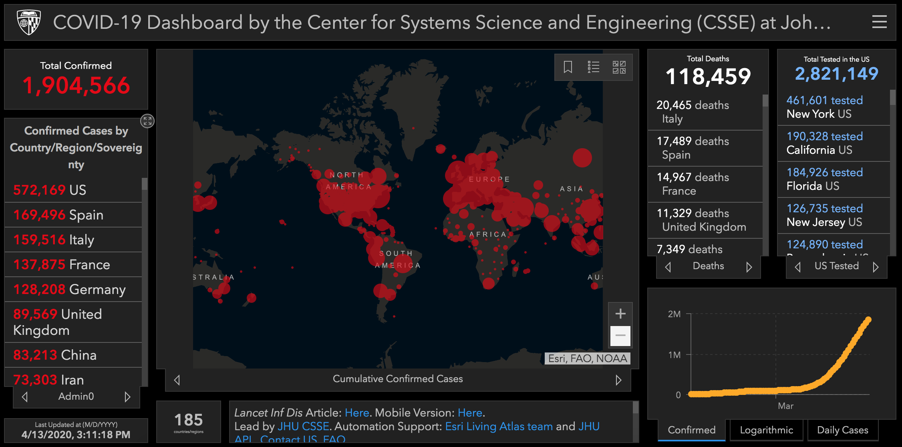The width and height of the screenshot is (902, 447).
Task: Switch to the Daily Cases tab
Action: tap(842, 430)
